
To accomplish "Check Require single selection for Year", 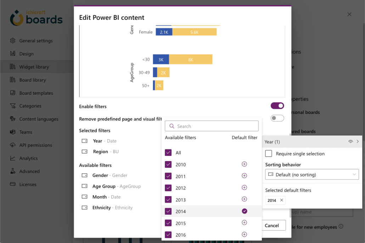I will click(x=268, y=154).
